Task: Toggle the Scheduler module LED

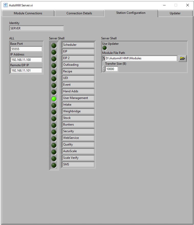Action: (54, 46)
